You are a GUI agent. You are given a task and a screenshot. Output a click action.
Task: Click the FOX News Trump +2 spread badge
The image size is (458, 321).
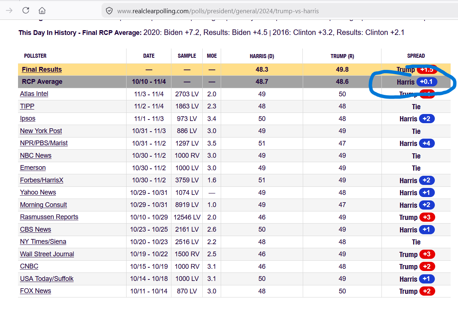tap(427, 291)
